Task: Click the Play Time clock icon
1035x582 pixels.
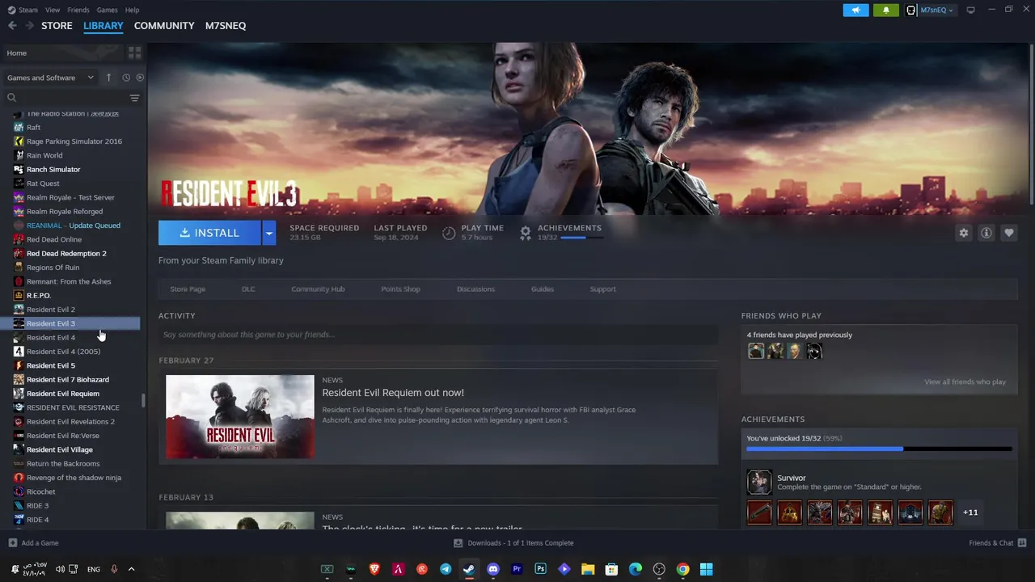Action: pos(449,233)
